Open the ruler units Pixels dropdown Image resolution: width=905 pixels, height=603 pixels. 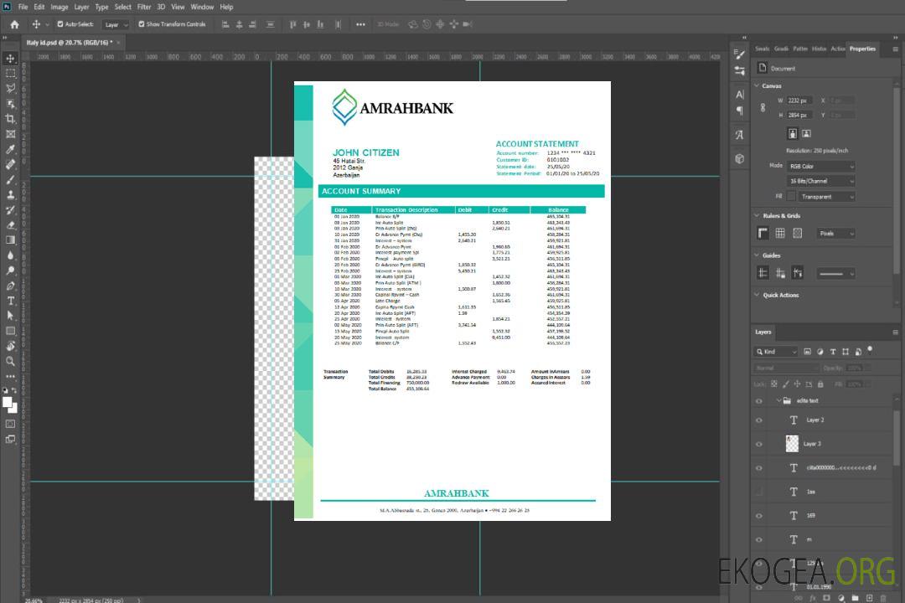[836, 233]
